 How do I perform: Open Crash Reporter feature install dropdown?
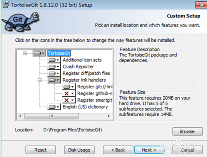(x=54, y=67)
